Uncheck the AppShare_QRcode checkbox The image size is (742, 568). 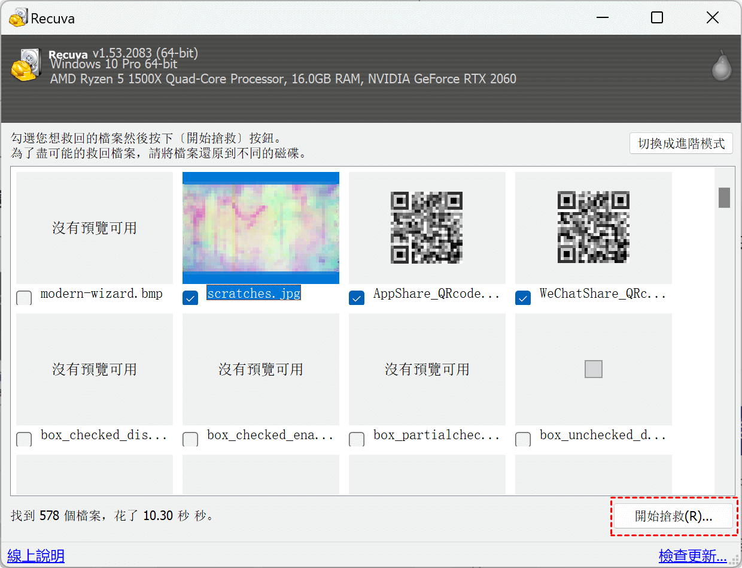pos(357,298)
